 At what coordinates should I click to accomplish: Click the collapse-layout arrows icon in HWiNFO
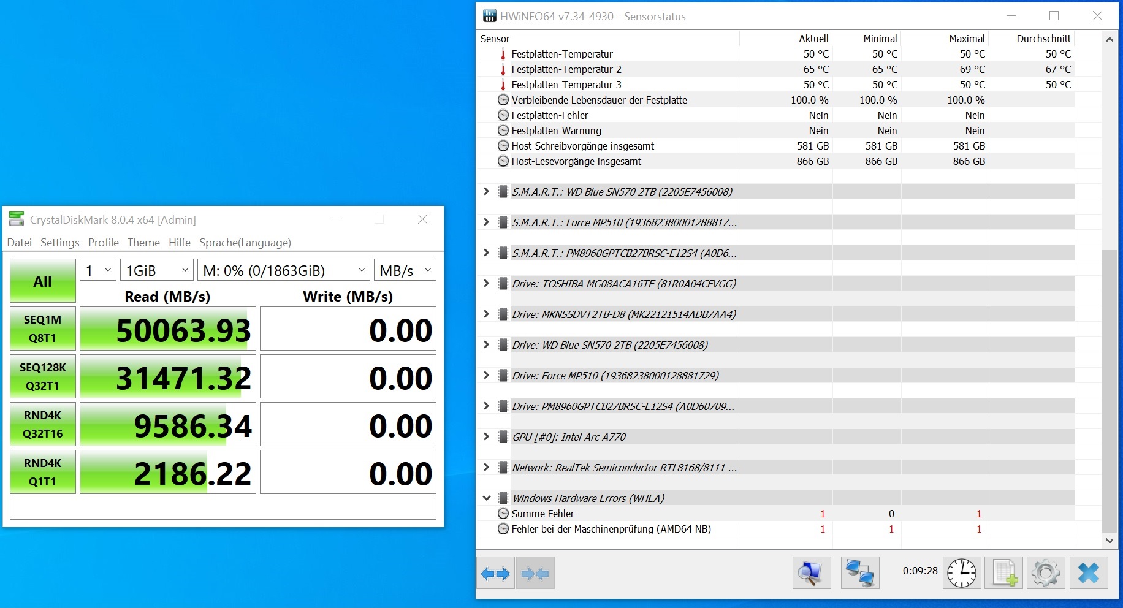coord(535,573)
